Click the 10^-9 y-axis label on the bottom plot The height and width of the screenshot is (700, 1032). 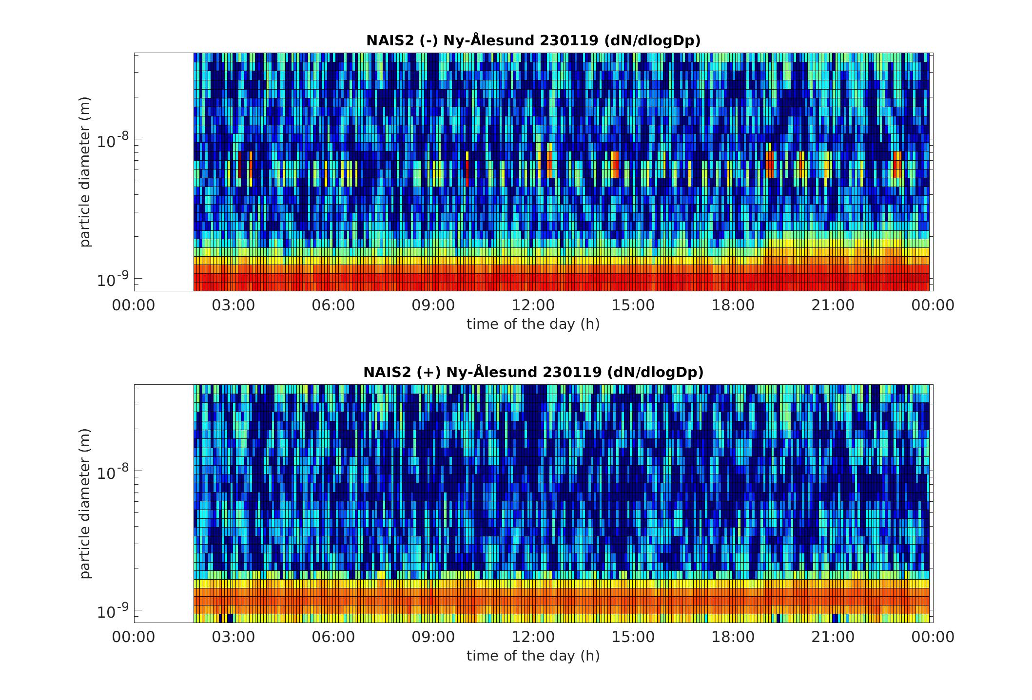click(x=113, y=611)
